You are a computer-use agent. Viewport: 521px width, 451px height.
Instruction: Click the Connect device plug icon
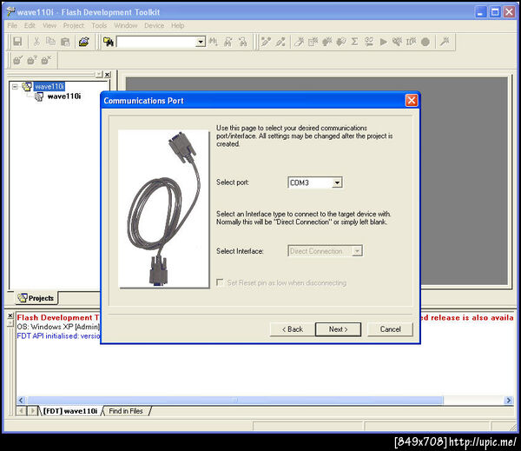[x=266, y=42]
